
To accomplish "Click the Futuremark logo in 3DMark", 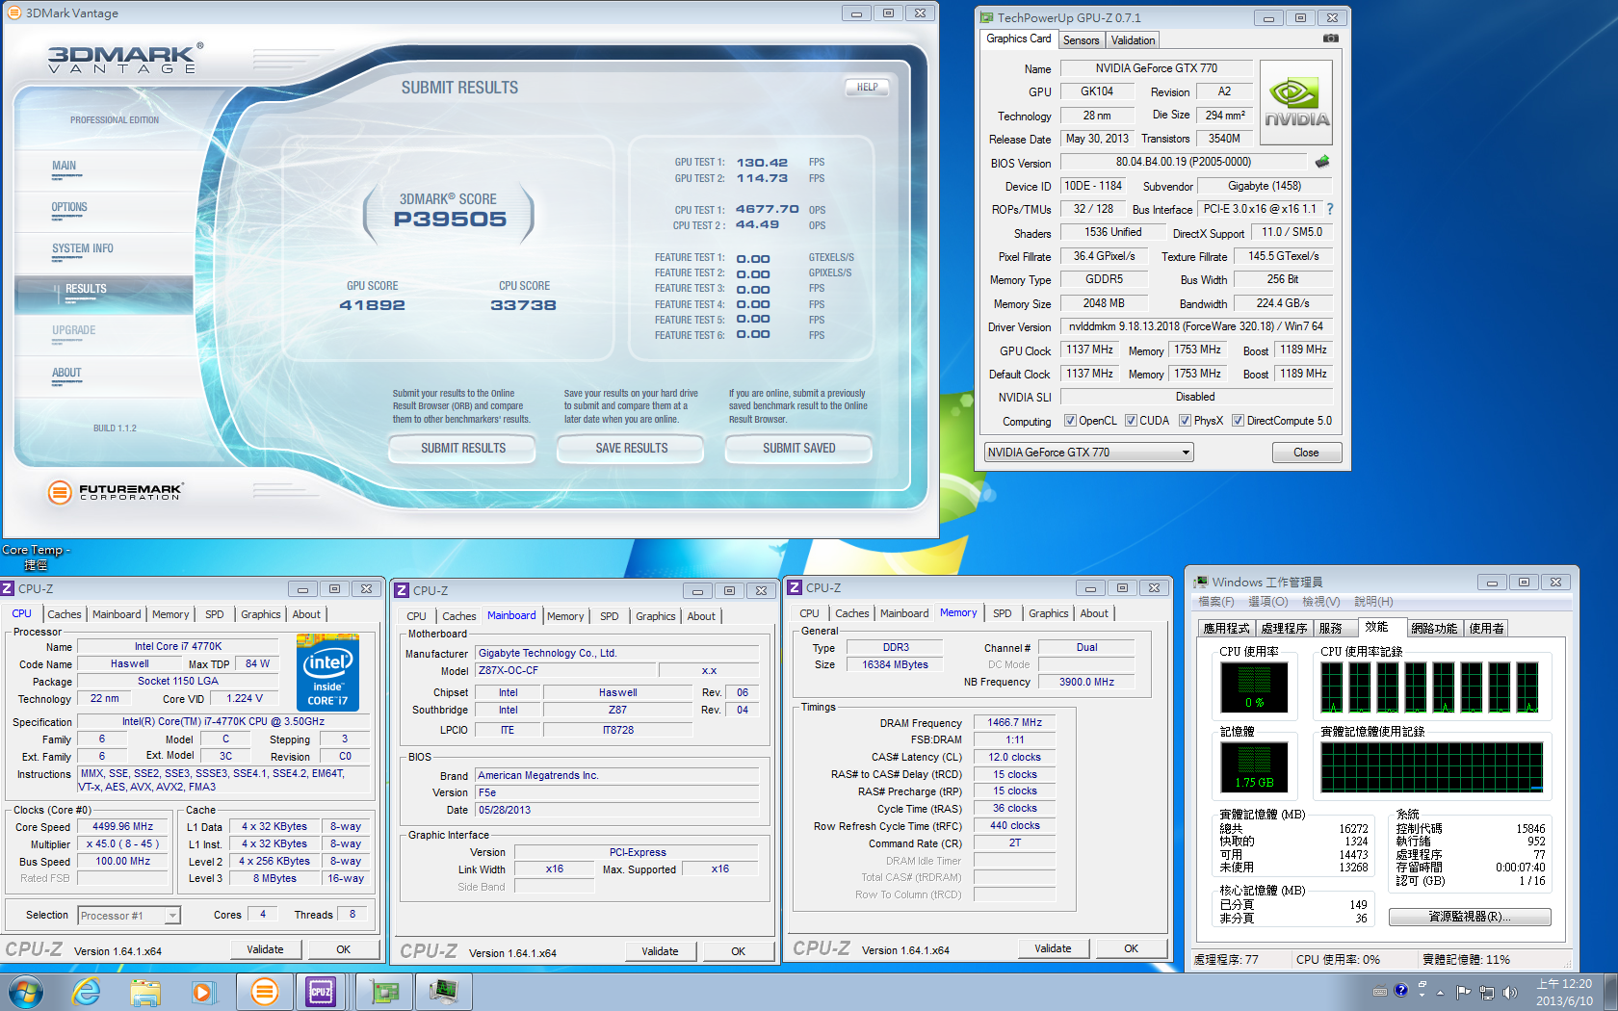I will pos(115,492).
